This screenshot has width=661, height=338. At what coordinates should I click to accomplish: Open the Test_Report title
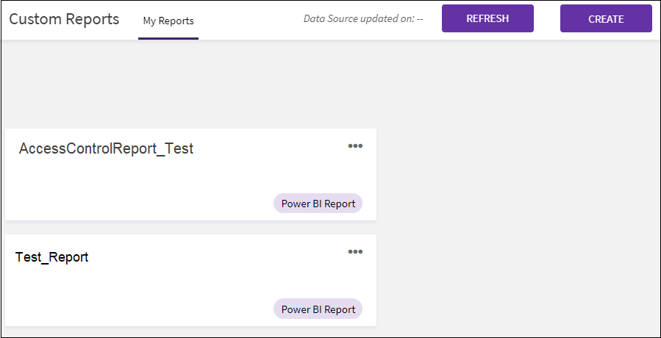(52, 257)
